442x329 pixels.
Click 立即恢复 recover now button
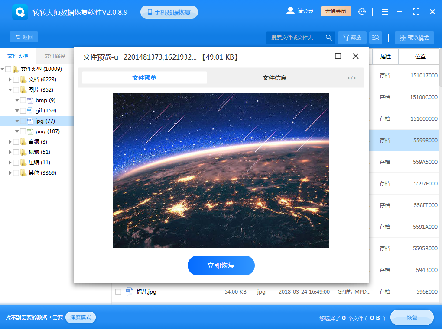click(221, 265)
